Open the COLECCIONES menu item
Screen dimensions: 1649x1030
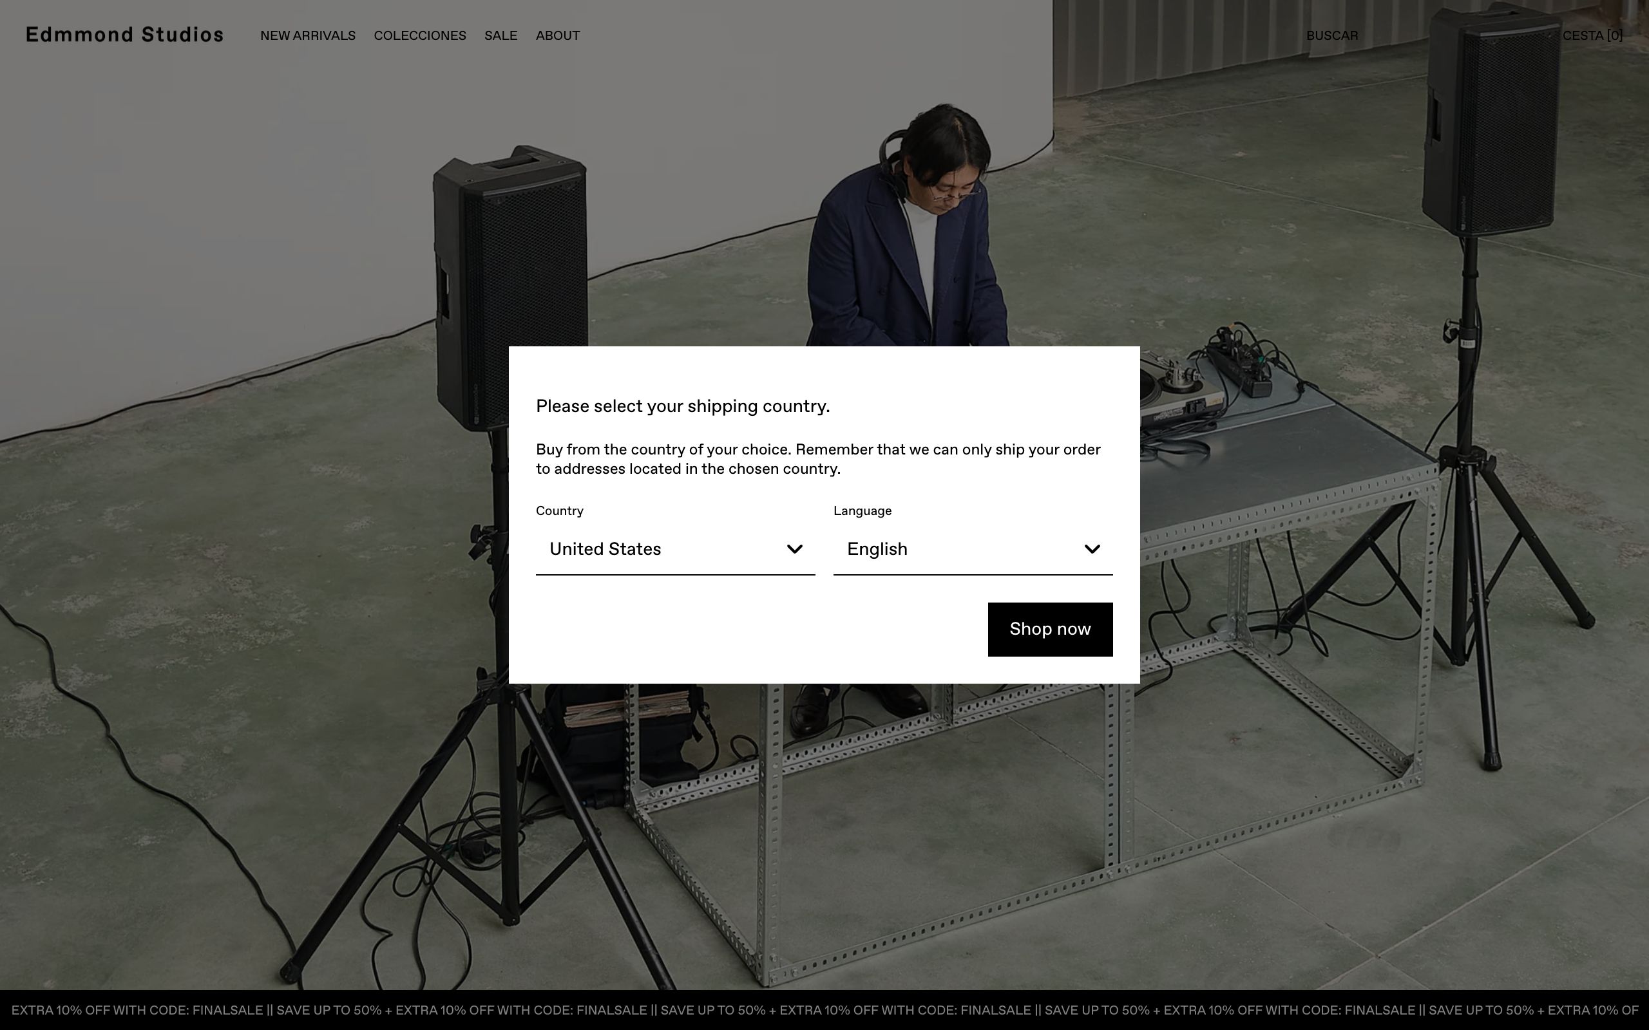tap(420, 35)
